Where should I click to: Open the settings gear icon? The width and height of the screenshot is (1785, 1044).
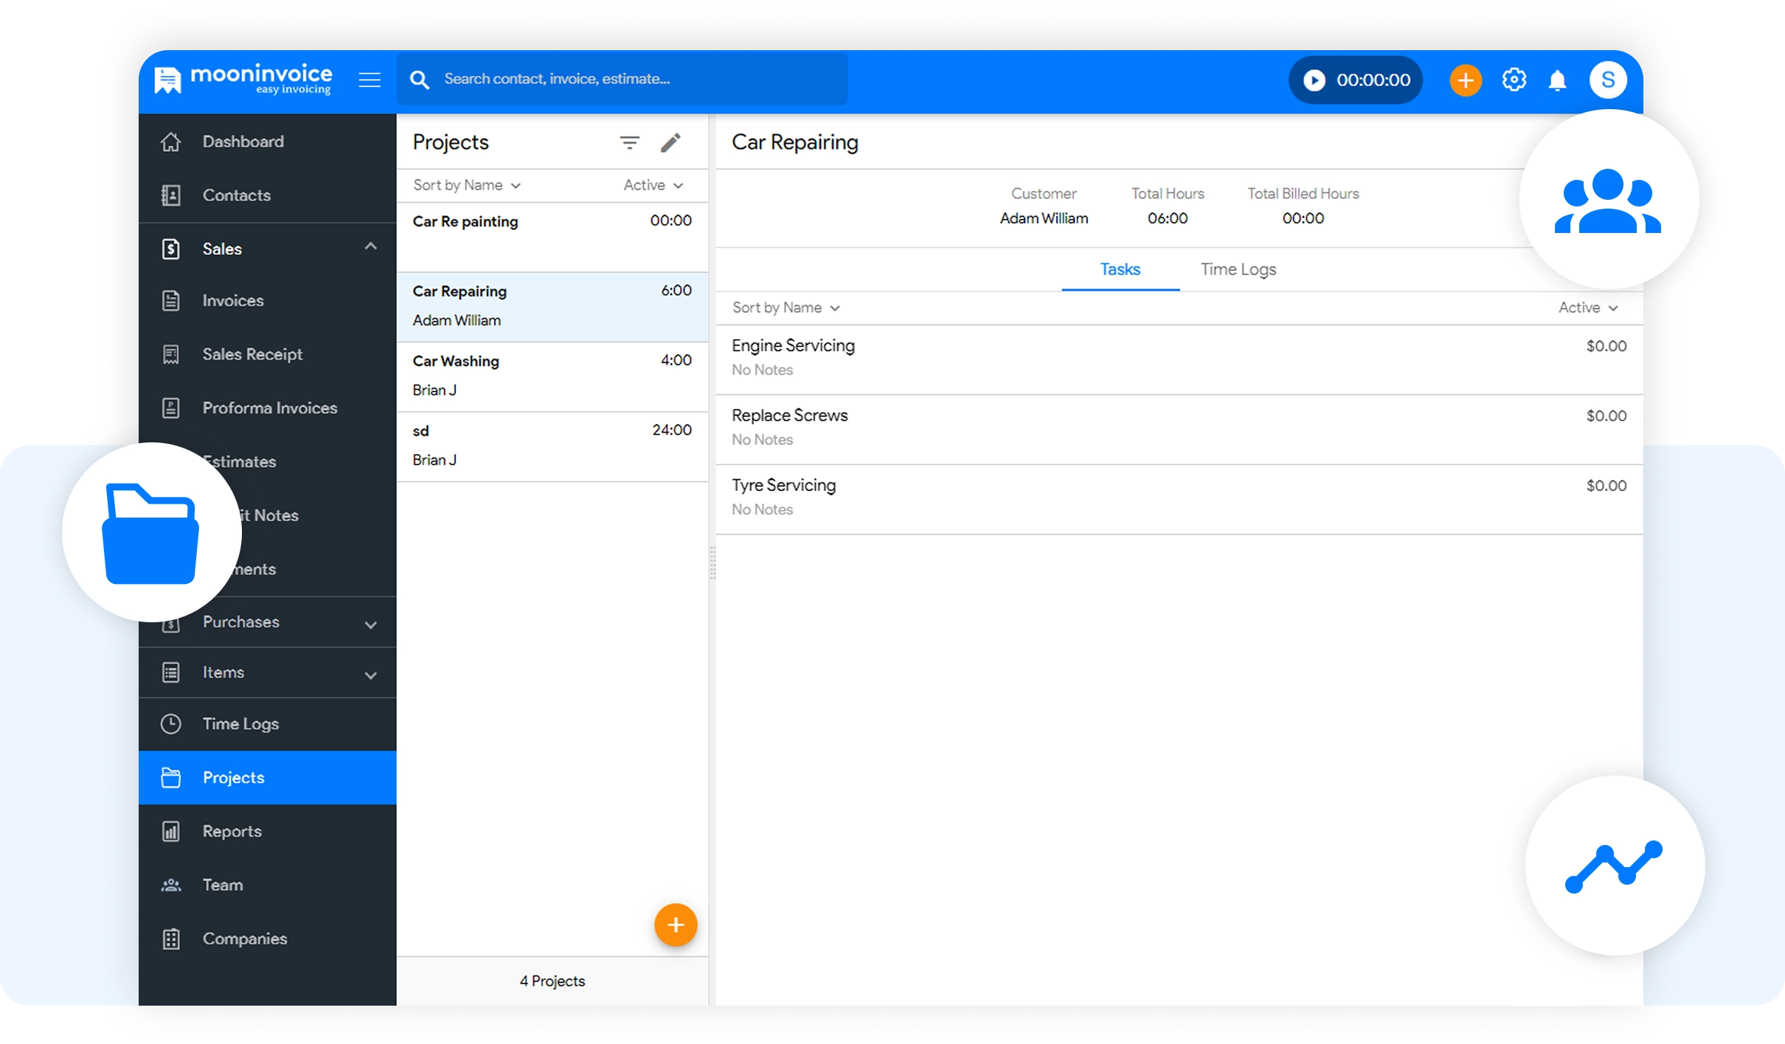point(1514,80)
